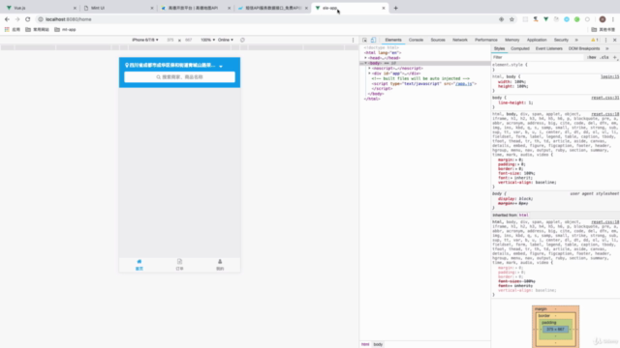620x348 pixels.
Task: Switch to the Performance tab
Action: [486, 40]
